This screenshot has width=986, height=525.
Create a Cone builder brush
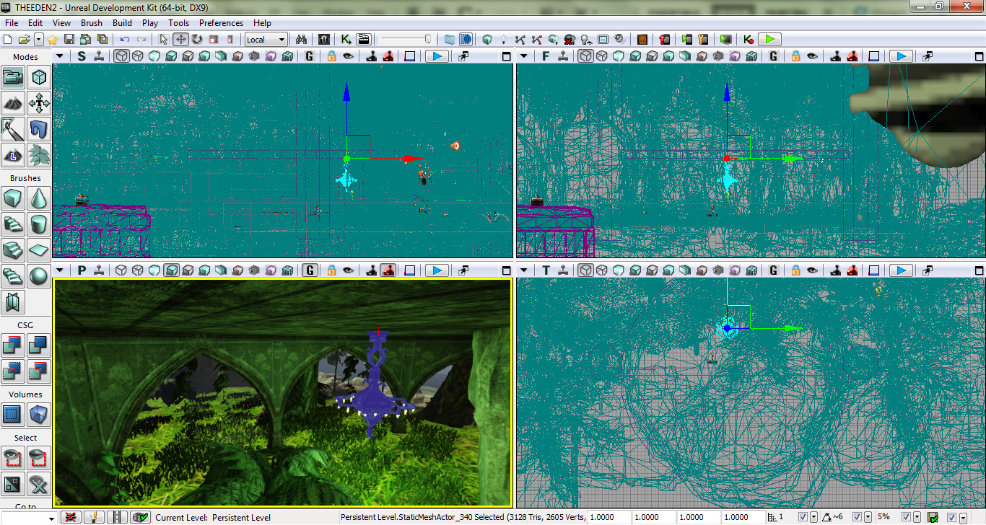[x=39, y=197]
